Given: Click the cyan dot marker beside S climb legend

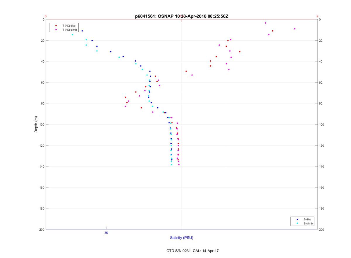Looking at the screenshot, I should (x=297, y=223).
